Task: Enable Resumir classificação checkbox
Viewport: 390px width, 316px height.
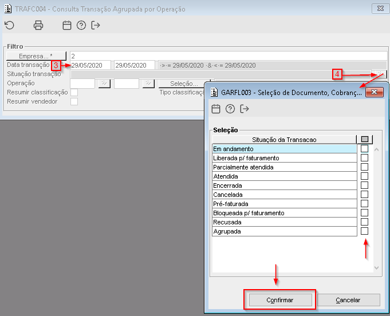Action: 74,93
